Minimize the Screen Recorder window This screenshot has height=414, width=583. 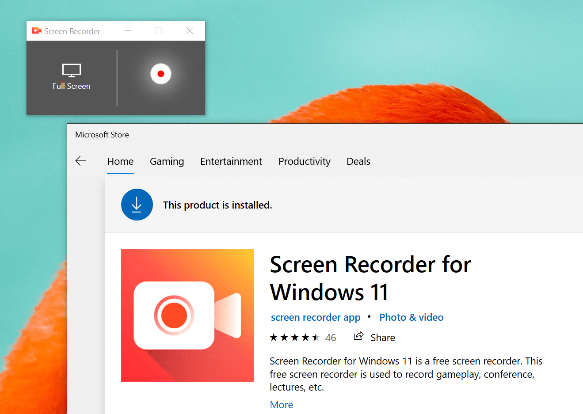point(128,30)
